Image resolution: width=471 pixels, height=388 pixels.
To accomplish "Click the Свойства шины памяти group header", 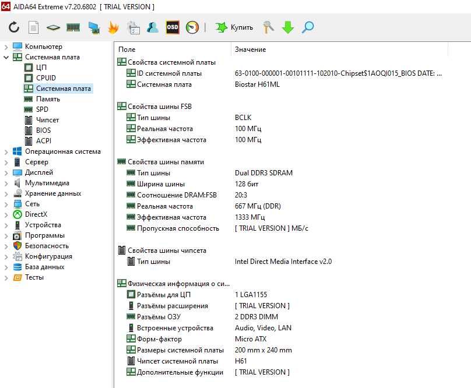I will coord(166,162).
